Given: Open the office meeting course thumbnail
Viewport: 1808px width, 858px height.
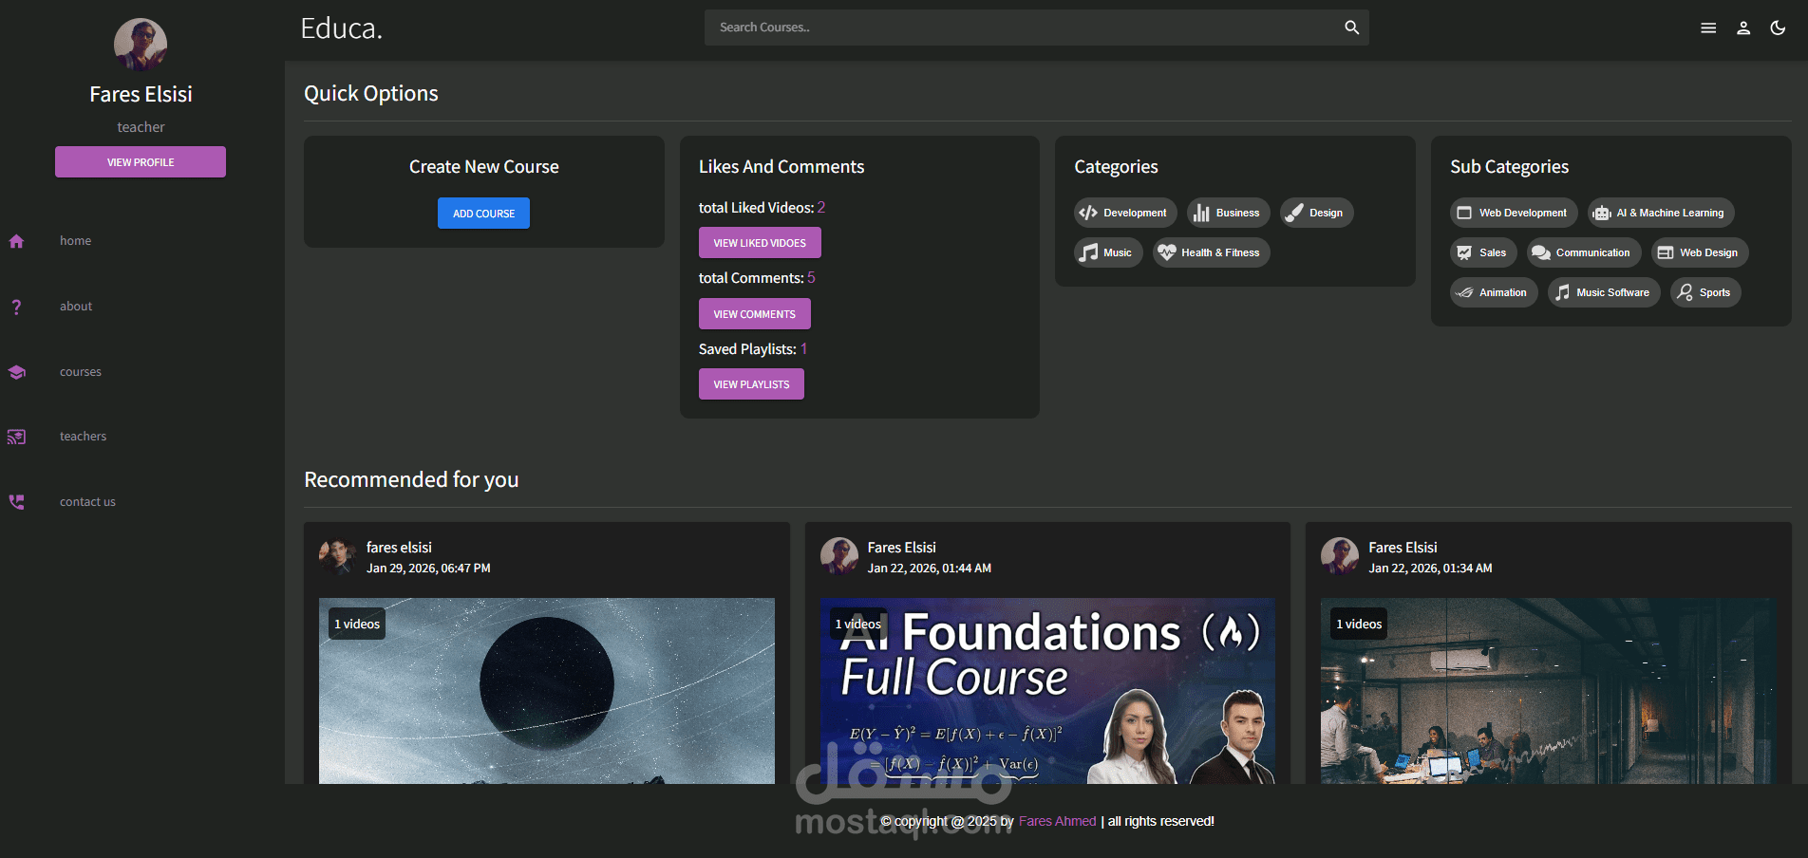Looking at the screenshot, I should click(1549, 691).
